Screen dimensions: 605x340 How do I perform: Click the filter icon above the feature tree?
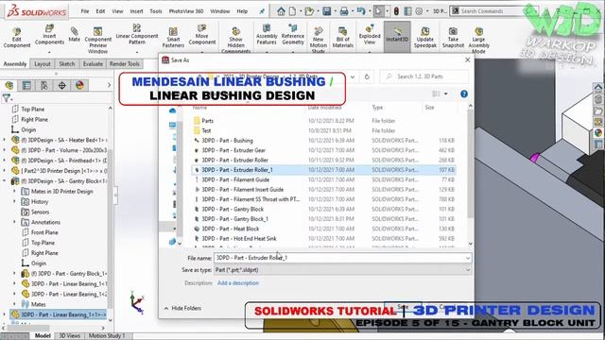(7, 98)
